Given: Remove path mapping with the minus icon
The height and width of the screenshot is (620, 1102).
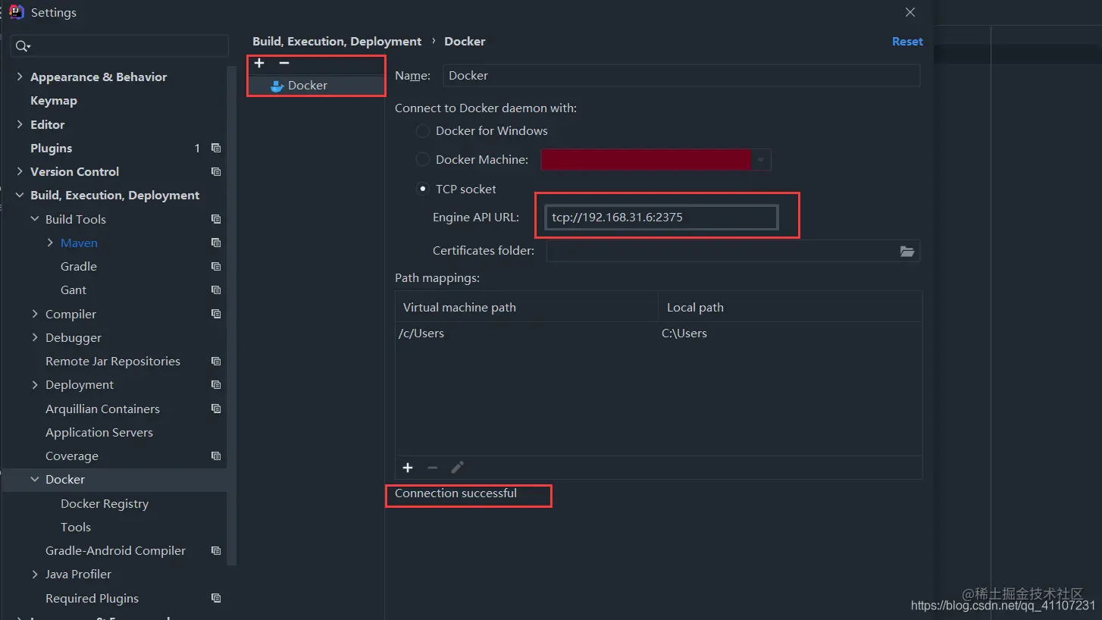Looking at the screenshot, I should (433, 468).
